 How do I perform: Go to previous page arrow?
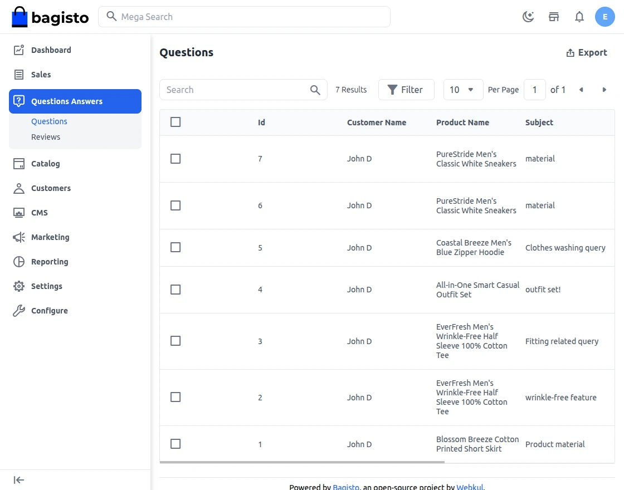click(x=581, y=90)
